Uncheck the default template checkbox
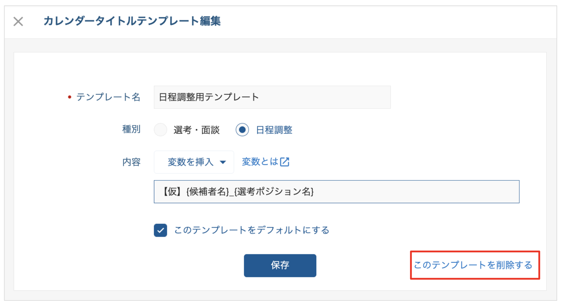The width and height of the screenshot is (561, 304). click(x=160, y=230)
